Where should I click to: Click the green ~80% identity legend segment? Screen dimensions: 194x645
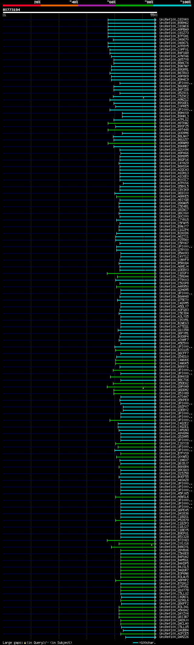(x=134, y=5)
